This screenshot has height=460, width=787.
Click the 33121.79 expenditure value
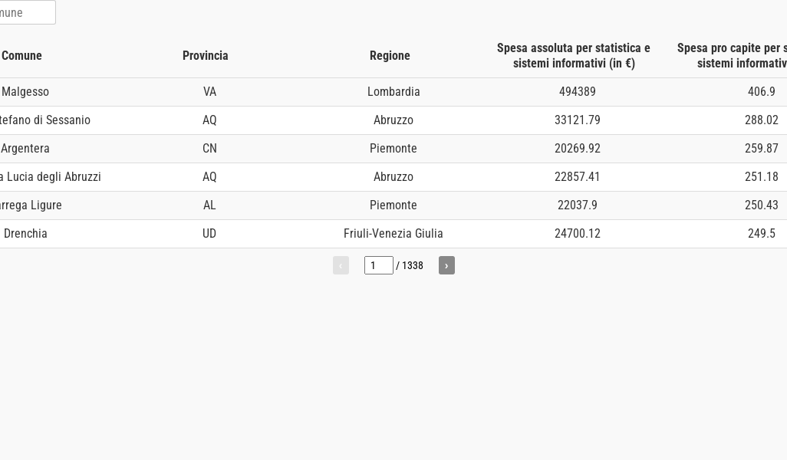pyautogui.click(x=577, y=120)
